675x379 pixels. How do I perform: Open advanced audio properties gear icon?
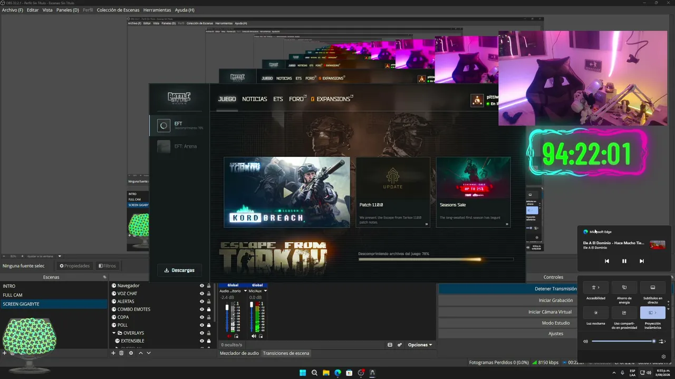click(x=399, y=345)
